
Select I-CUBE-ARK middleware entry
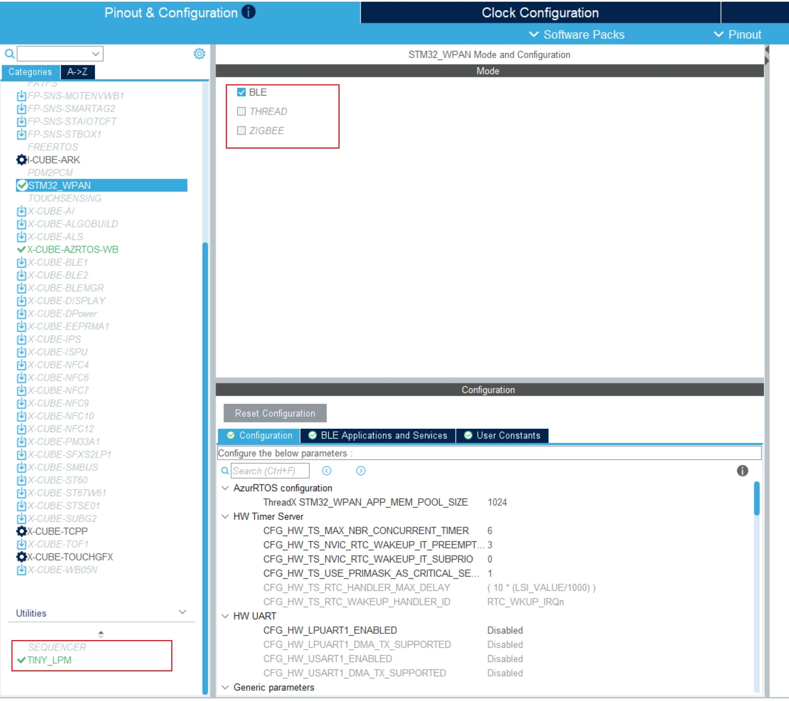pos(53,160)
